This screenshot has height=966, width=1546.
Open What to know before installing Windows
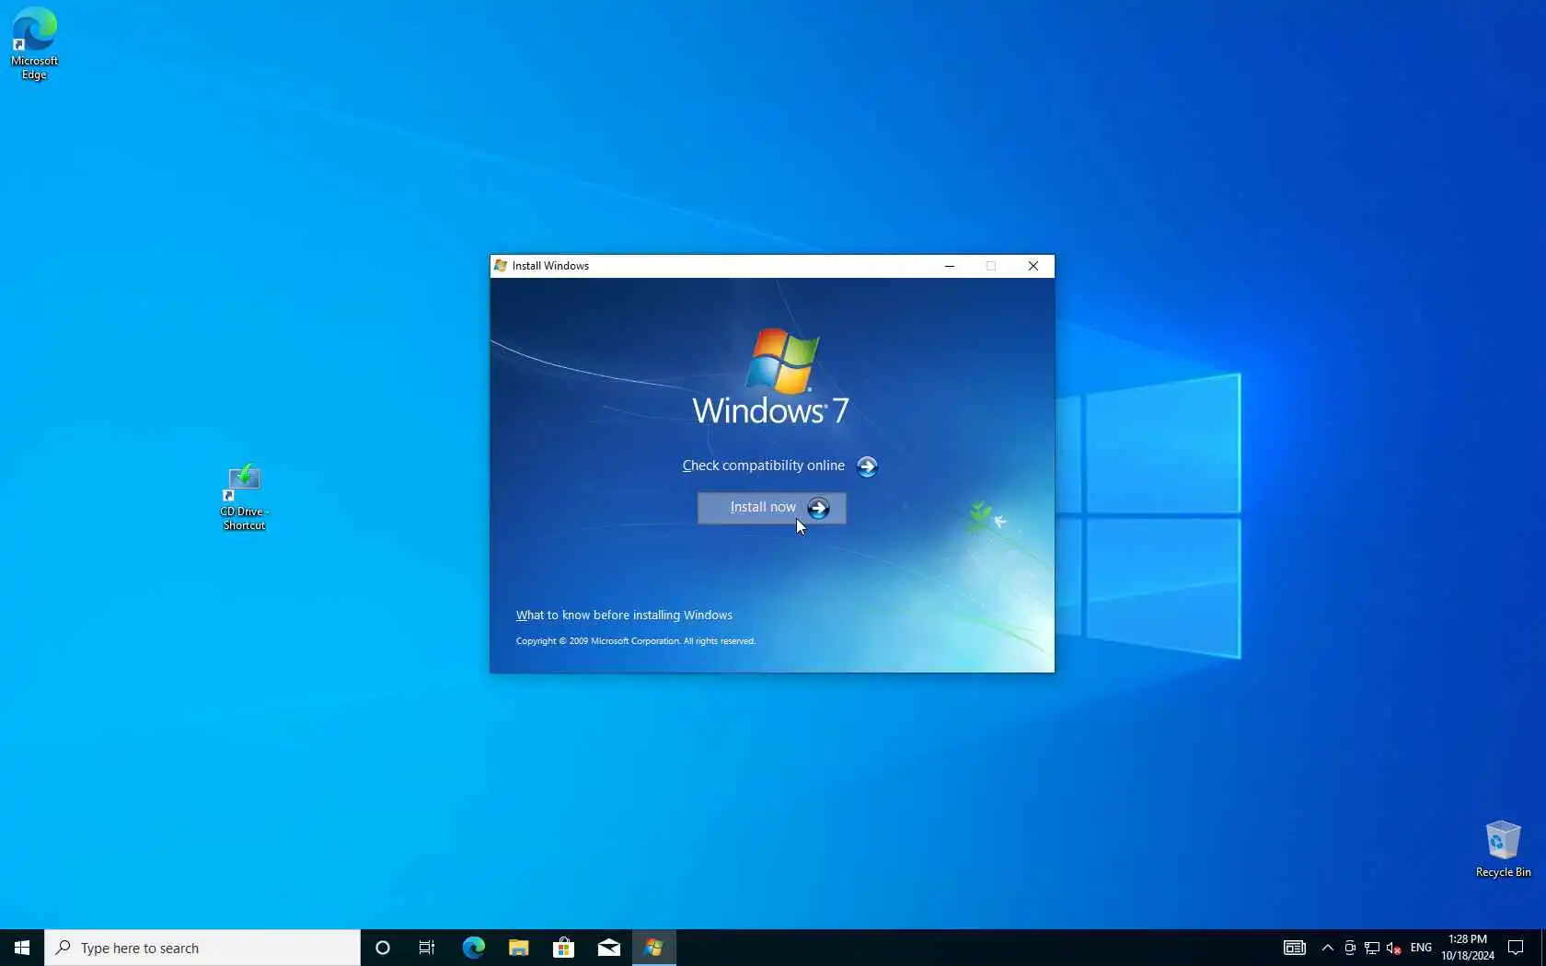pos(624,615)
